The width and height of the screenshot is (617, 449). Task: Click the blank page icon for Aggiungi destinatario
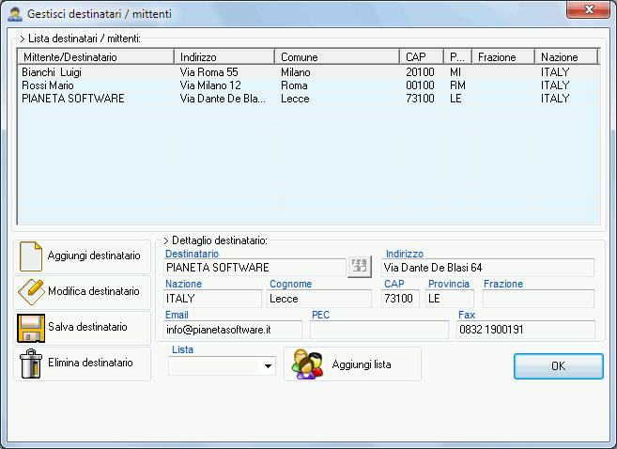click(x=31, y=256)
